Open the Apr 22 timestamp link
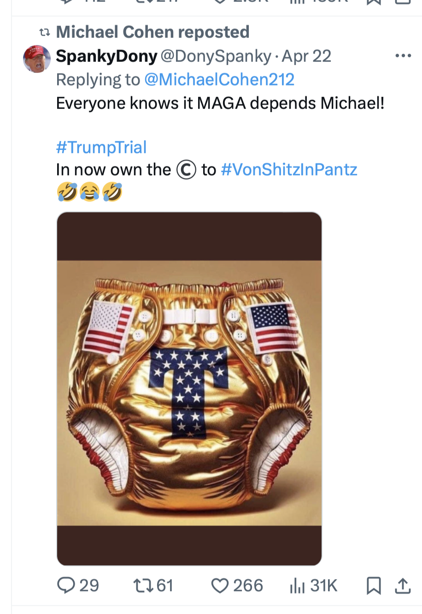Screen dimensions: 422x614 (306, 56)
